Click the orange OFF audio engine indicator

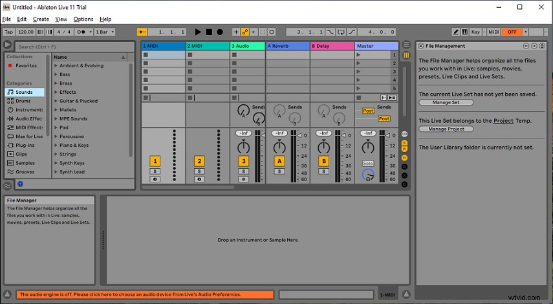point(512,32)
